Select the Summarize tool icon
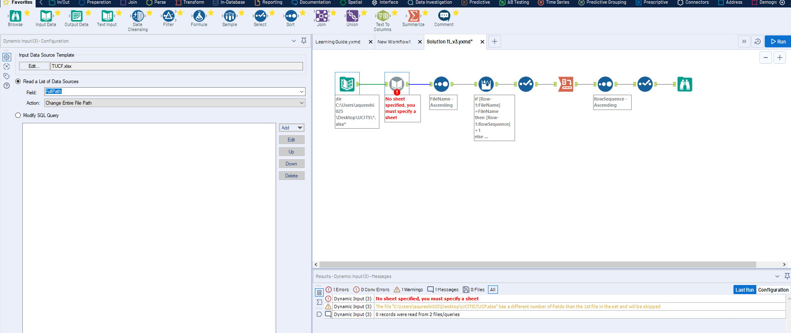The height and width of the screenshot is (333, 791). click(x=413, y=17)
